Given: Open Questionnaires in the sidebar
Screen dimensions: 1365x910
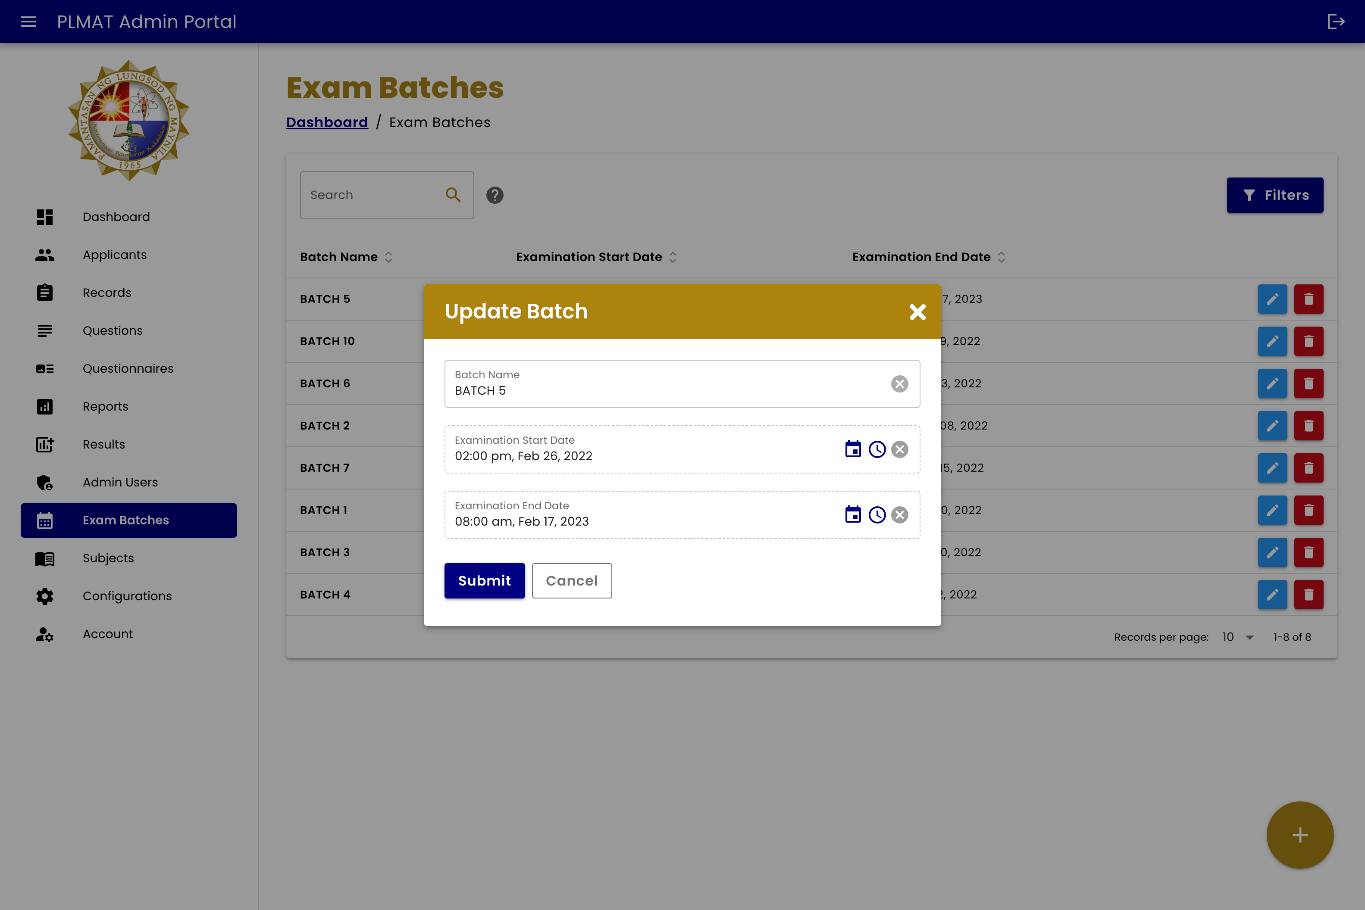Looking at the screenshot, I should pos(128,368).
